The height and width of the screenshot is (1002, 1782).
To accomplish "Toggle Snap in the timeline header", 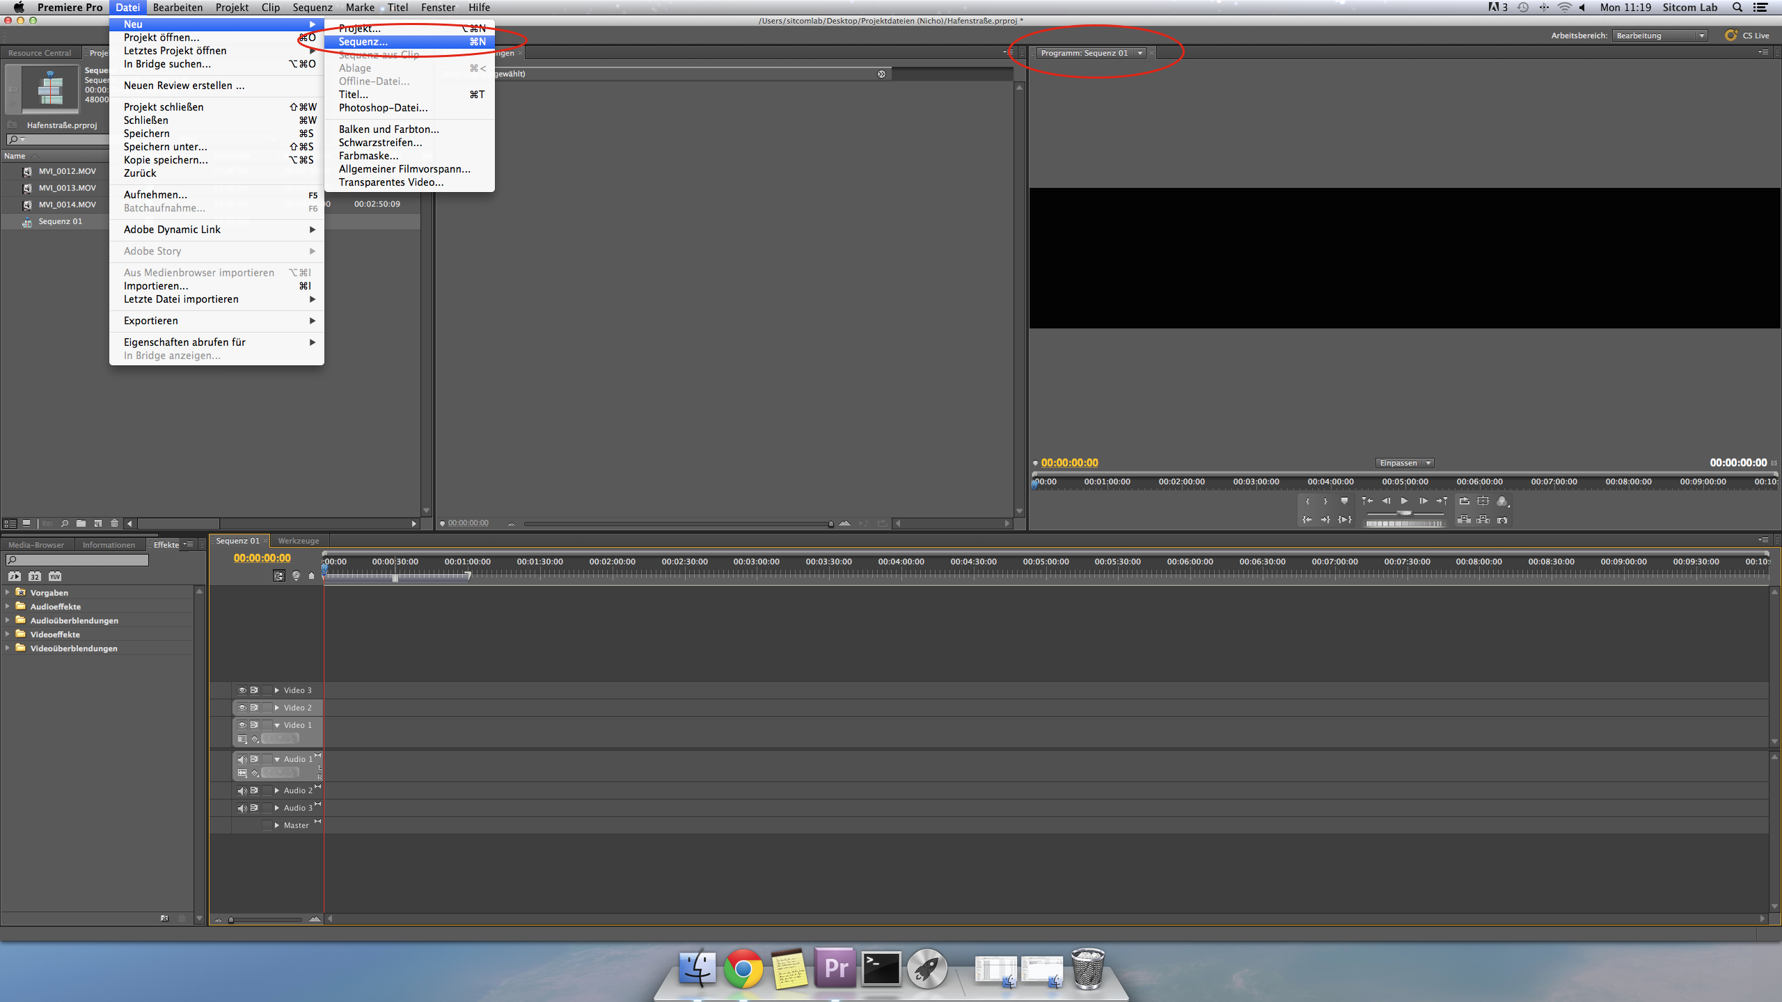I will (x=279, y=575).
